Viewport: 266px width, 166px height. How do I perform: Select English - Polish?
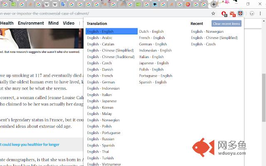99,126
